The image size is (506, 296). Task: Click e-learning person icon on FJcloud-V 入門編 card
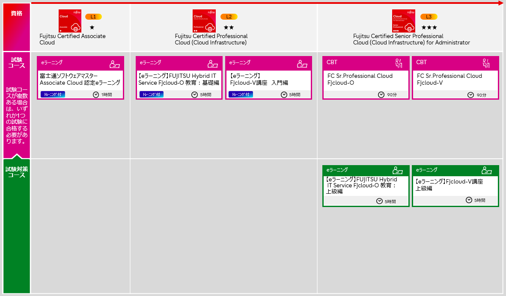(x=302, y=64)
